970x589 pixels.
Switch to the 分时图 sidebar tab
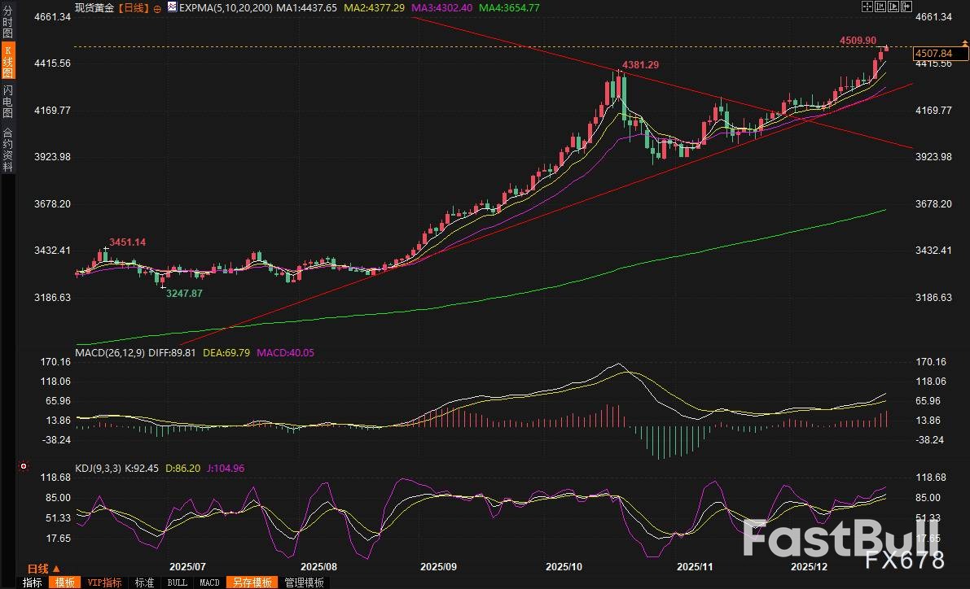click(x=7, y=22)
